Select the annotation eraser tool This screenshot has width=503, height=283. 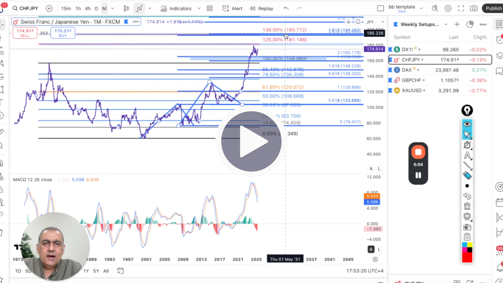[467, 175]
